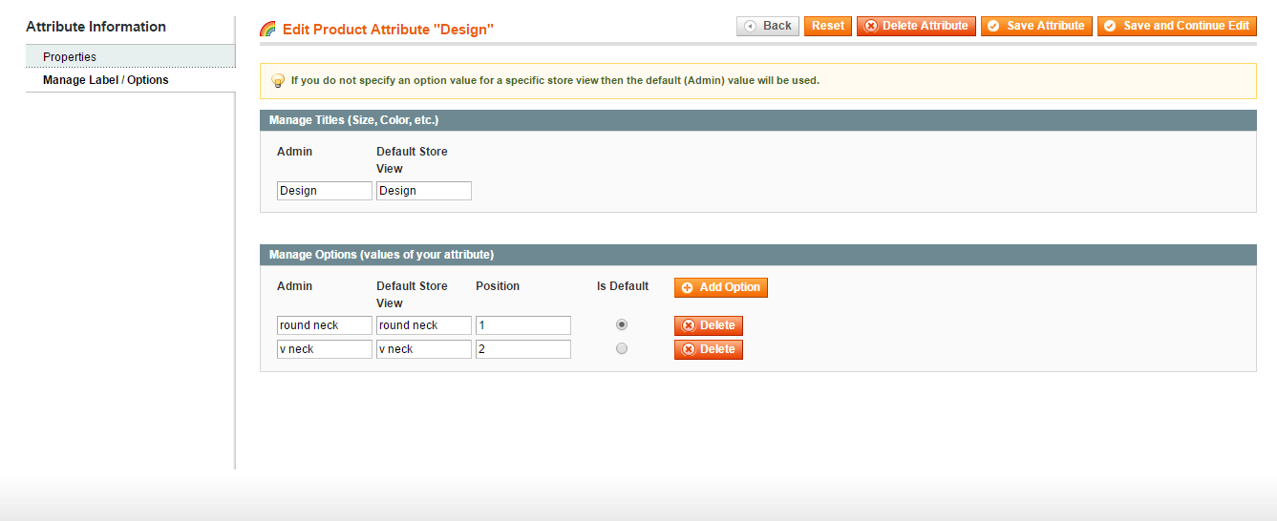Delete the v neck option
This screenshot has width=1277, height=521.
[708, 349]
